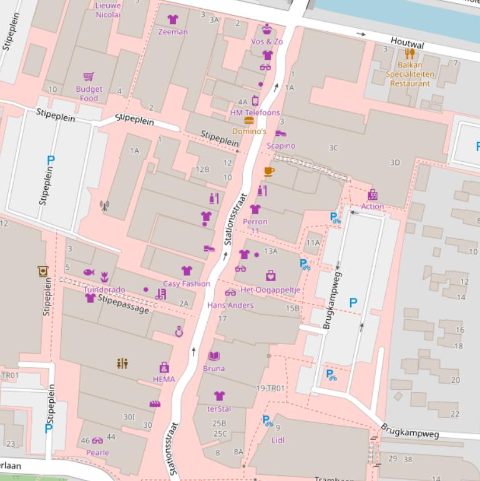Click the Budget Food shopping cart icon

[89, 76]
